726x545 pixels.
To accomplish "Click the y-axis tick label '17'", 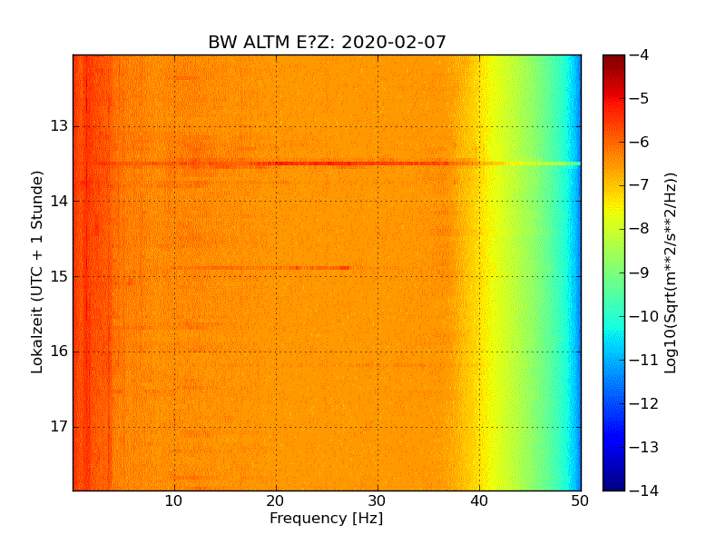I will (59, 426).
